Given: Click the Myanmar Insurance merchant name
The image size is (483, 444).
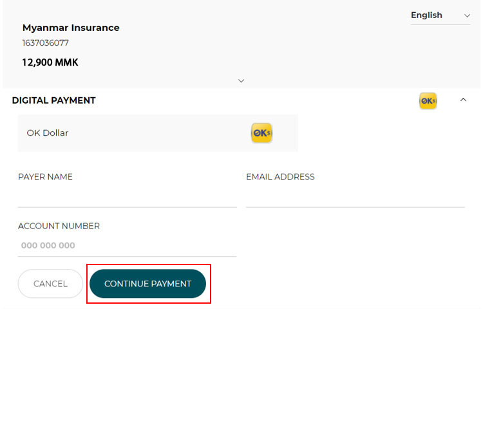Looking at the screenshot, I should click(71, 28).
